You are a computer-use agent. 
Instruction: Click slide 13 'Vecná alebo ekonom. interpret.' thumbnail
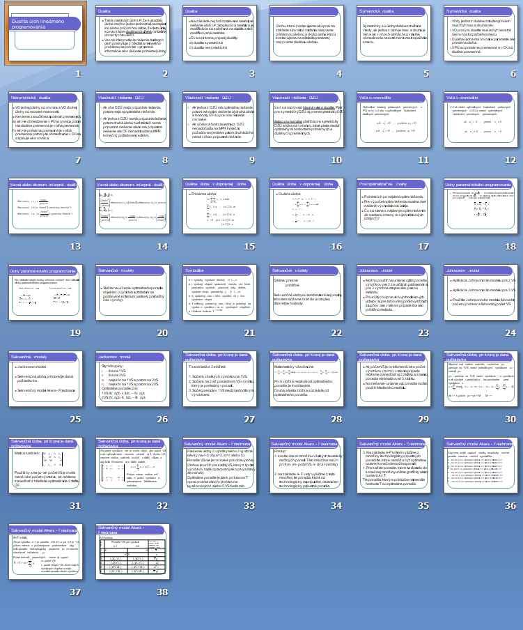point(45,206)
